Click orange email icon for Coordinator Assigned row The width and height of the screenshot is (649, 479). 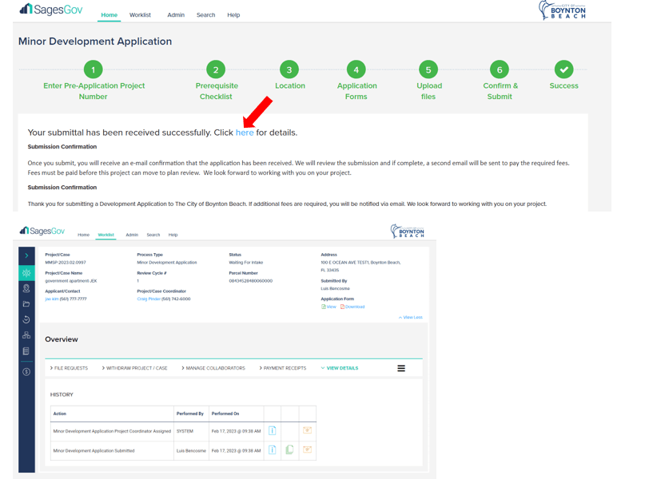pyautogui.click(x=307, y=430)
